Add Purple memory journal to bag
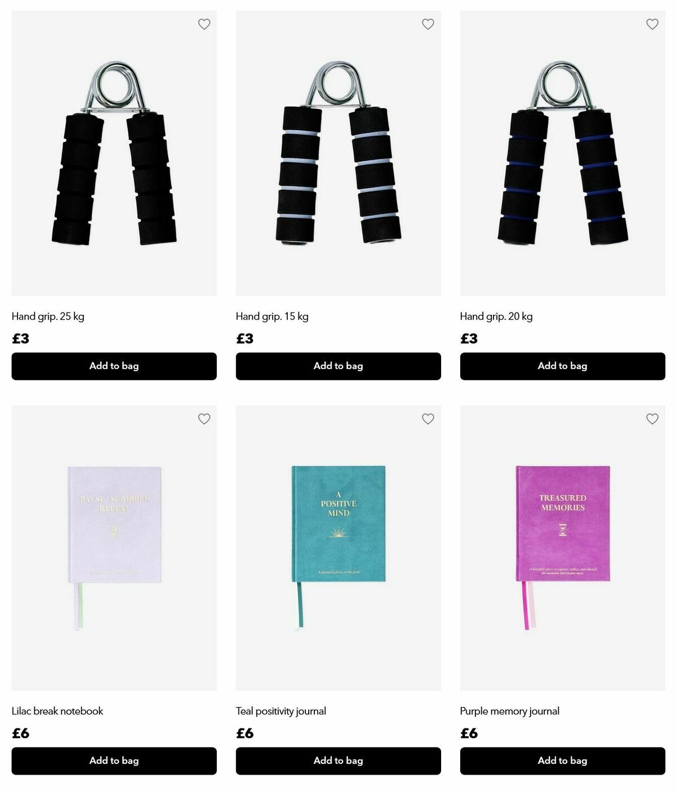Viewport: 676px width, 791px height. (x=563, y=761)
